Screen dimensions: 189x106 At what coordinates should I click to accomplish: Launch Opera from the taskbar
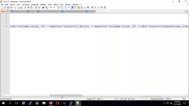click(58, 103)
